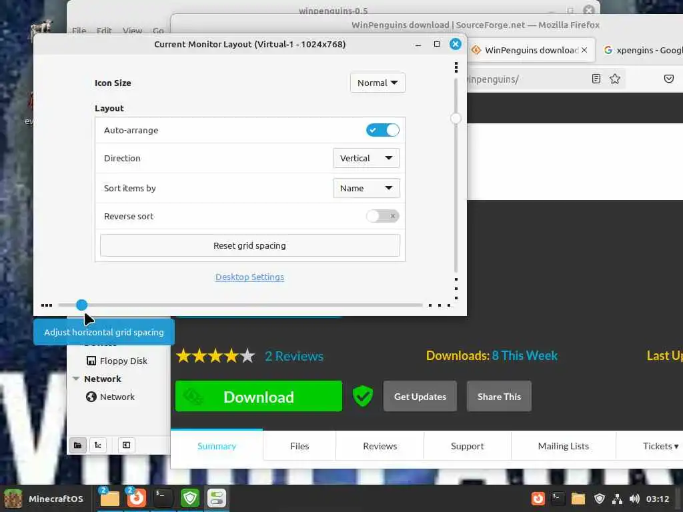Click the toggle-switch settings app in taskbar
The height and width of the screenshot is (512, 683).
(x=217, y=498)
